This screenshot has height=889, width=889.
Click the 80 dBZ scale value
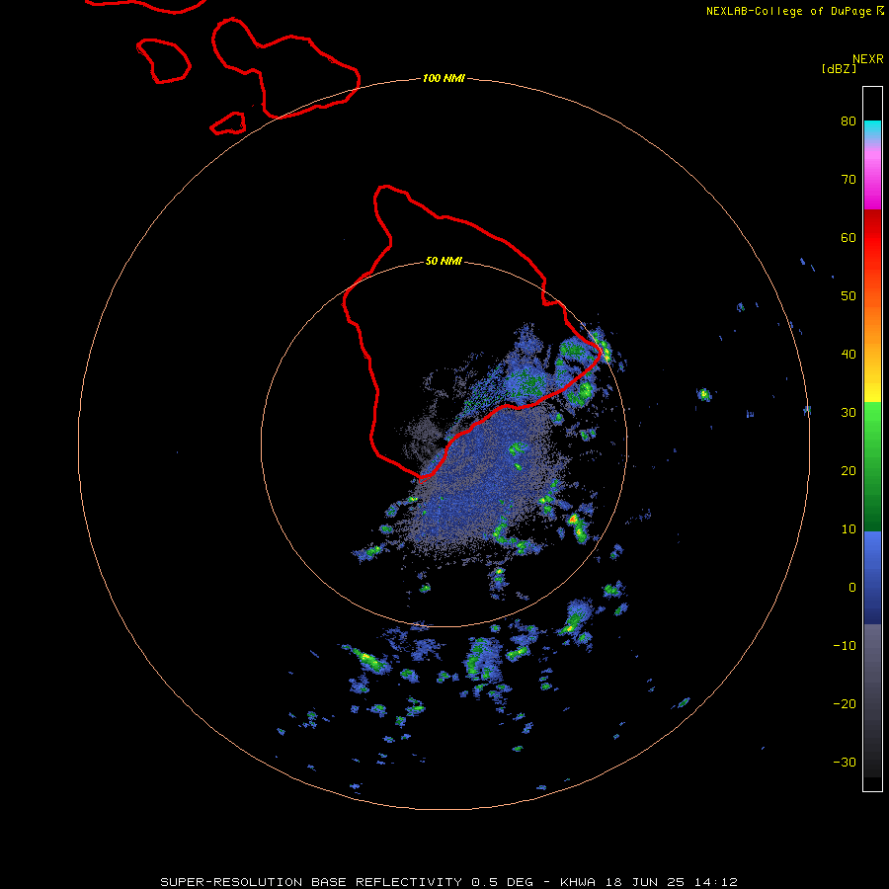[849, 121]
